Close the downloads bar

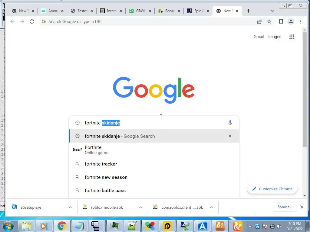302,207
